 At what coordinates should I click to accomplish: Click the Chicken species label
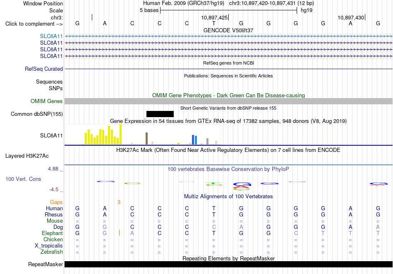[53, 240]
